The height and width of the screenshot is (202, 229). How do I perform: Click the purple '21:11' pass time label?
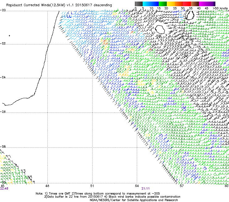click(145, 189)
